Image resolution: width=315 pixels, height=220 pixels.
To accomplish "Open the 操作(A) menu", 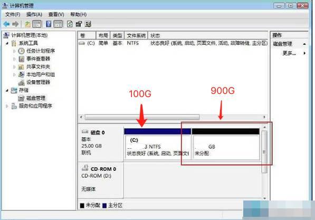I will [x=34, y=14].
